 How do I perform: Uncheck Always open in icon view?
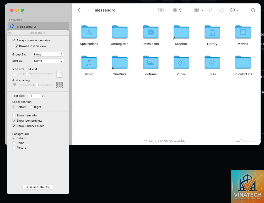[14, 40]
